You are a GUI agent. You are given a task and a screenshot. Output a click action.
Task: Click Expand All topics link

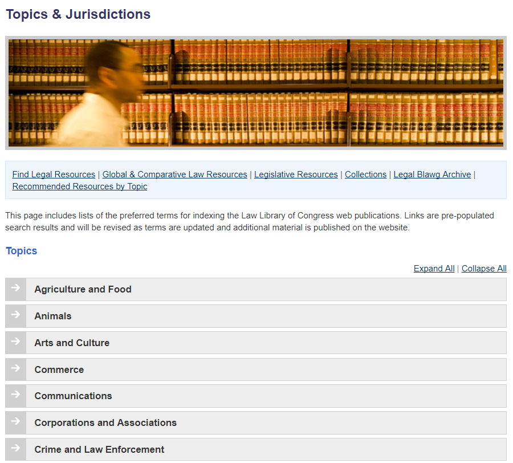point(434,269)
